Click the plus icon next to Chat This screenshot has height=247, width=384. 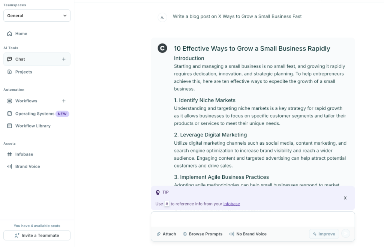64,59
